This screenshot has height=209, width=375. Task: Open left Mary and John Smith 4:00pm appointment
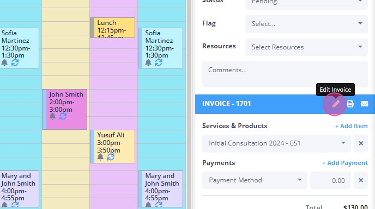click(x=20, y=189)
